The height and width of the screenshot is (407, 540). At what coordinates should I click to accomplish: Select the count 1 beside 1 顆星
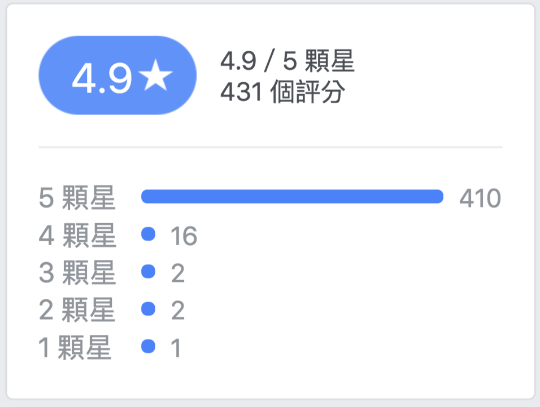[176, 348]
